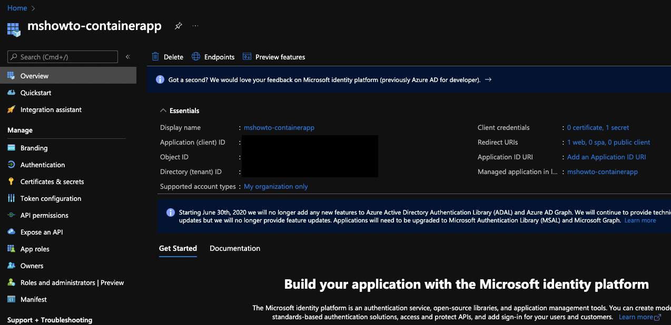Click the My organization only link

point(276,186)
